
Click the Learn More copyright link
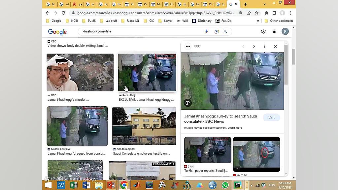[x=235, y=128]
